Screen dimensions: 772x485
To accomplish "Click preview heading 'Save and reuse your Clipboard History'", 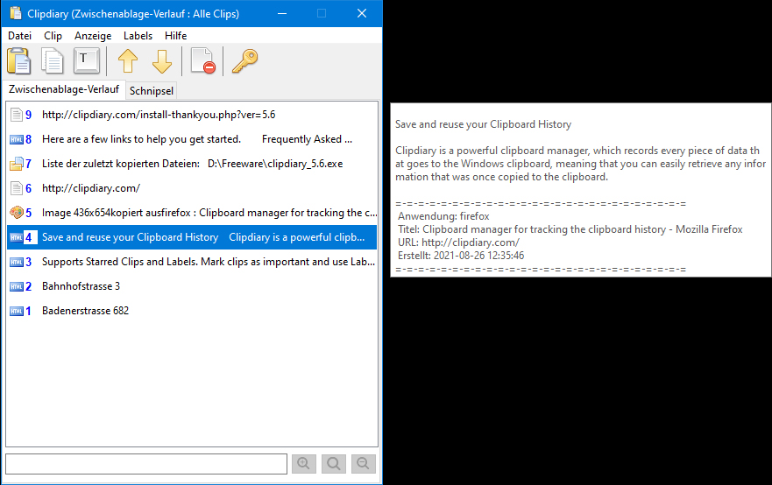I will click(x=483, y=124).
